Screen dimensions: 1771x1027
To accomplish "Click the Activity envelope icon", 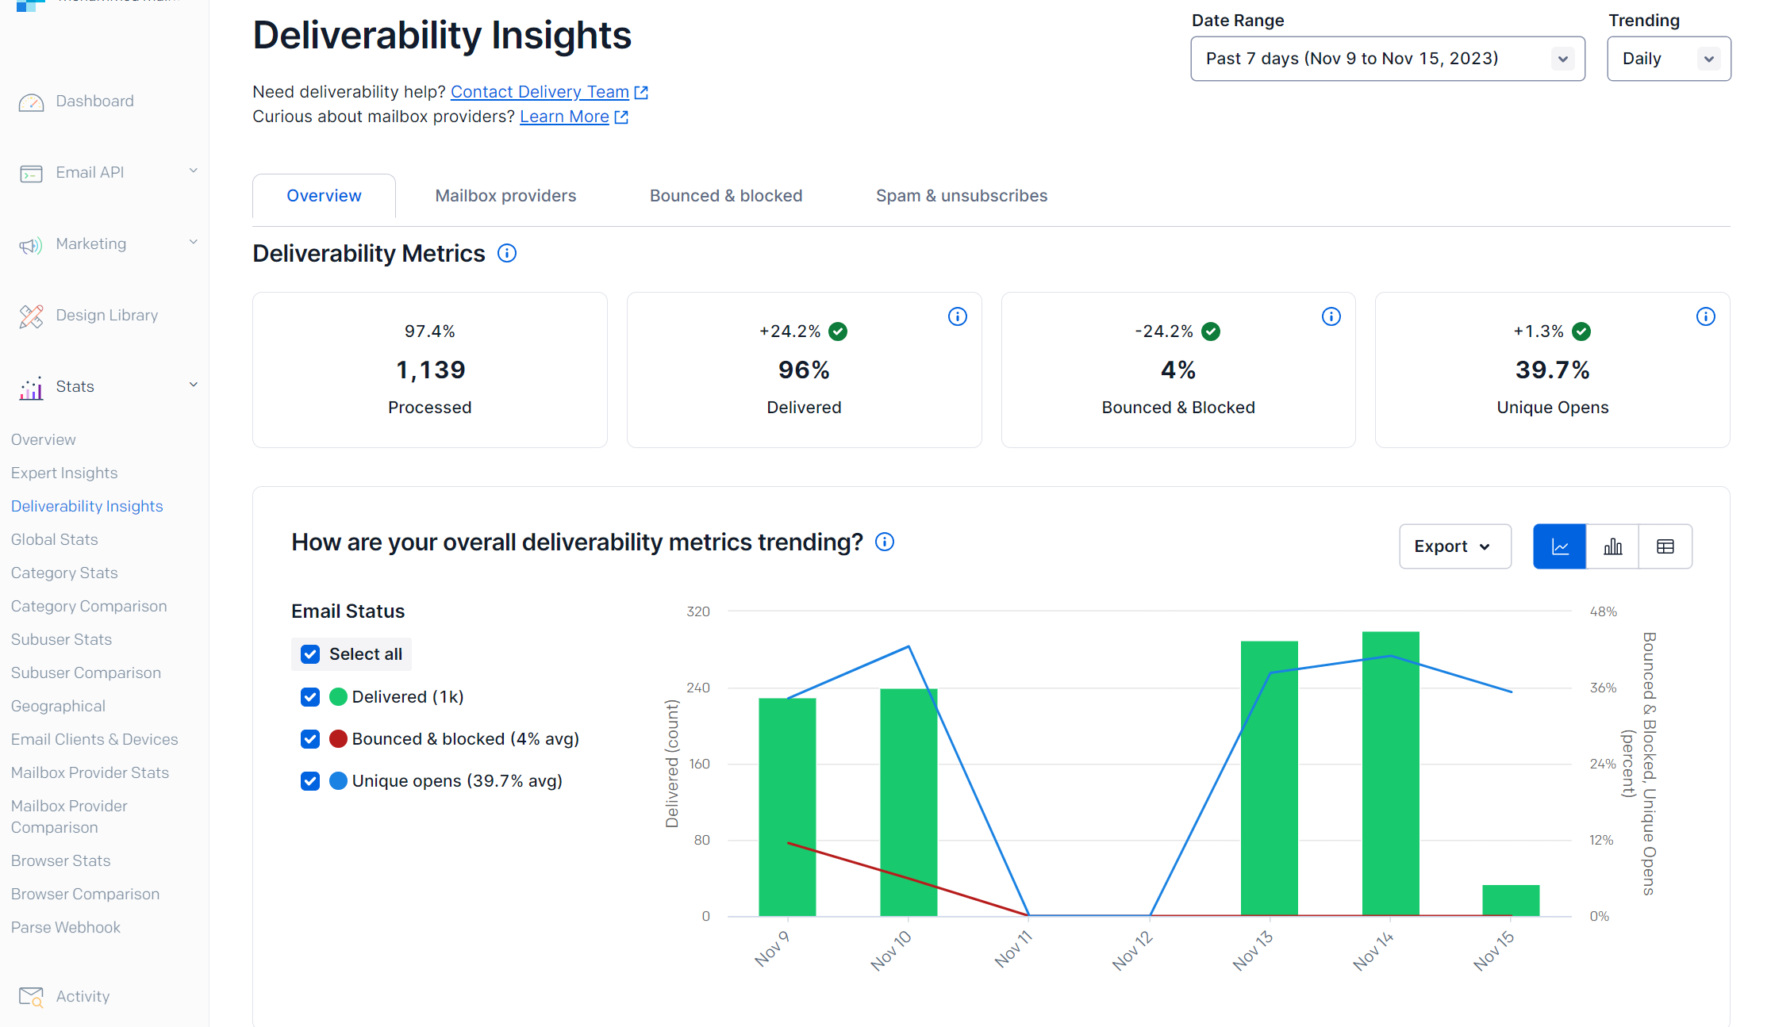I will (x=31, y=997).
